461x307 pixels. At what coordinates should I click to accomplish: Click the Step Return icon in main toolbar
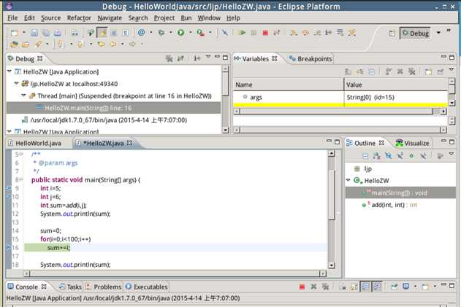(317, 33)
